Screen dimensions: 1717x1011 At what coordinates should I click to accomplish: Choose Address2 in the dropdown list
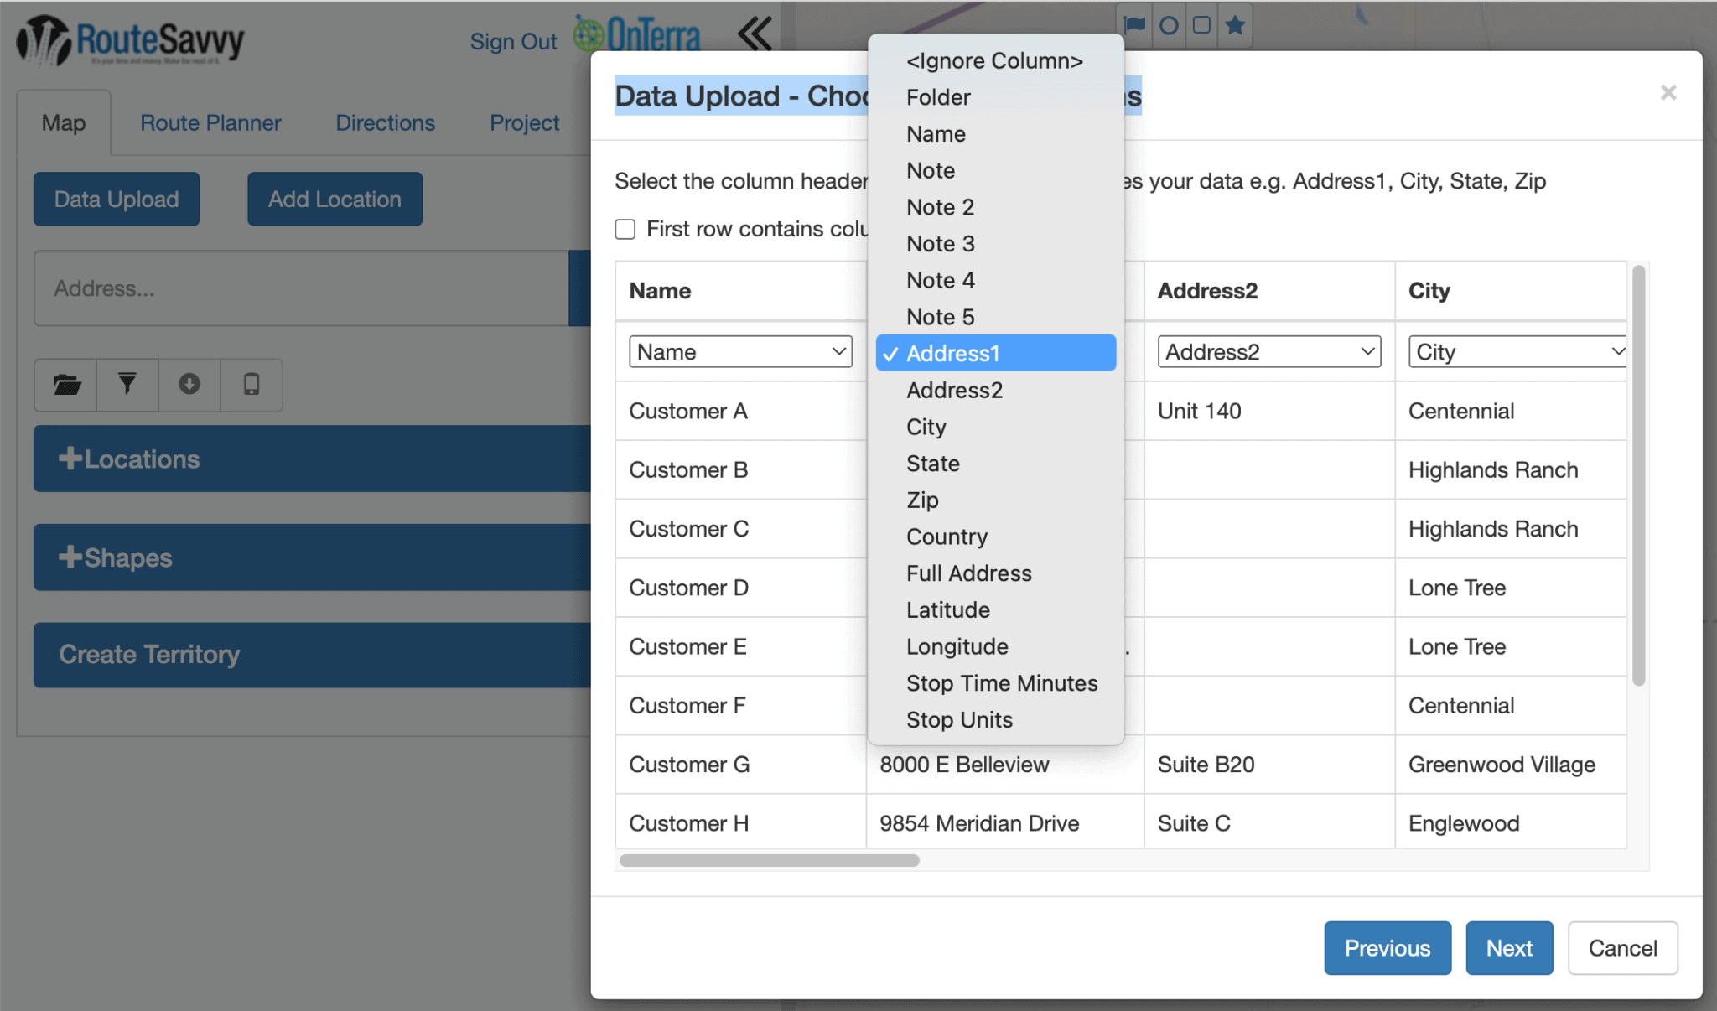pos(995,390)
